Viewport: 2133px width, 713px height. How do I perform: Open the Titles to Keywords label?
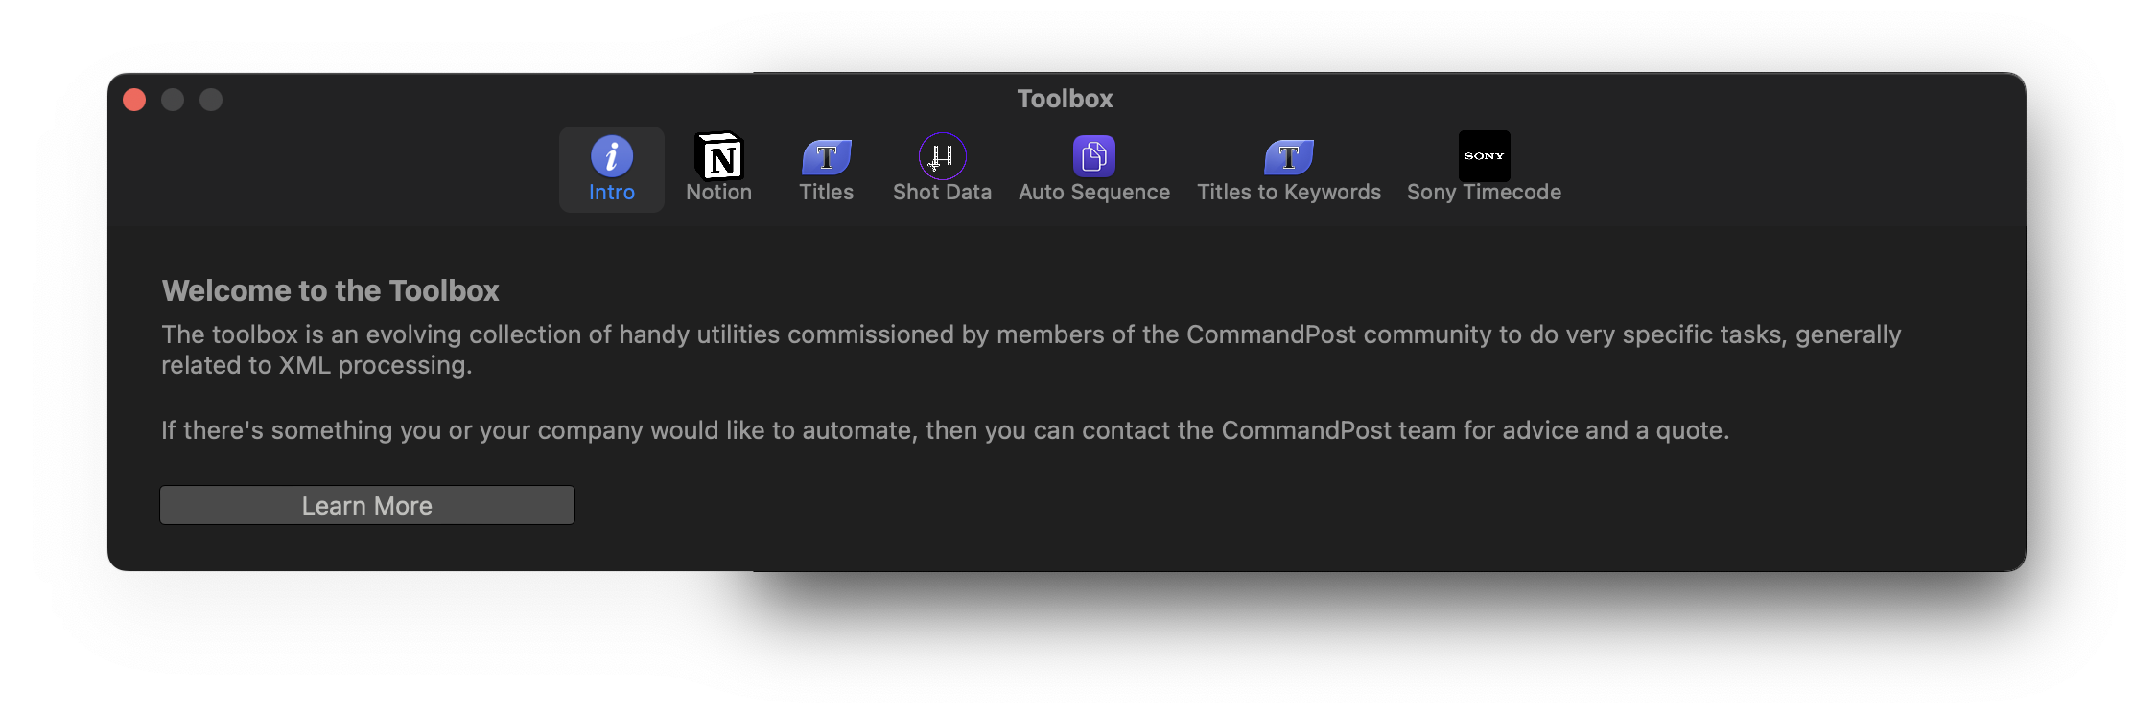coord(1289,193)
